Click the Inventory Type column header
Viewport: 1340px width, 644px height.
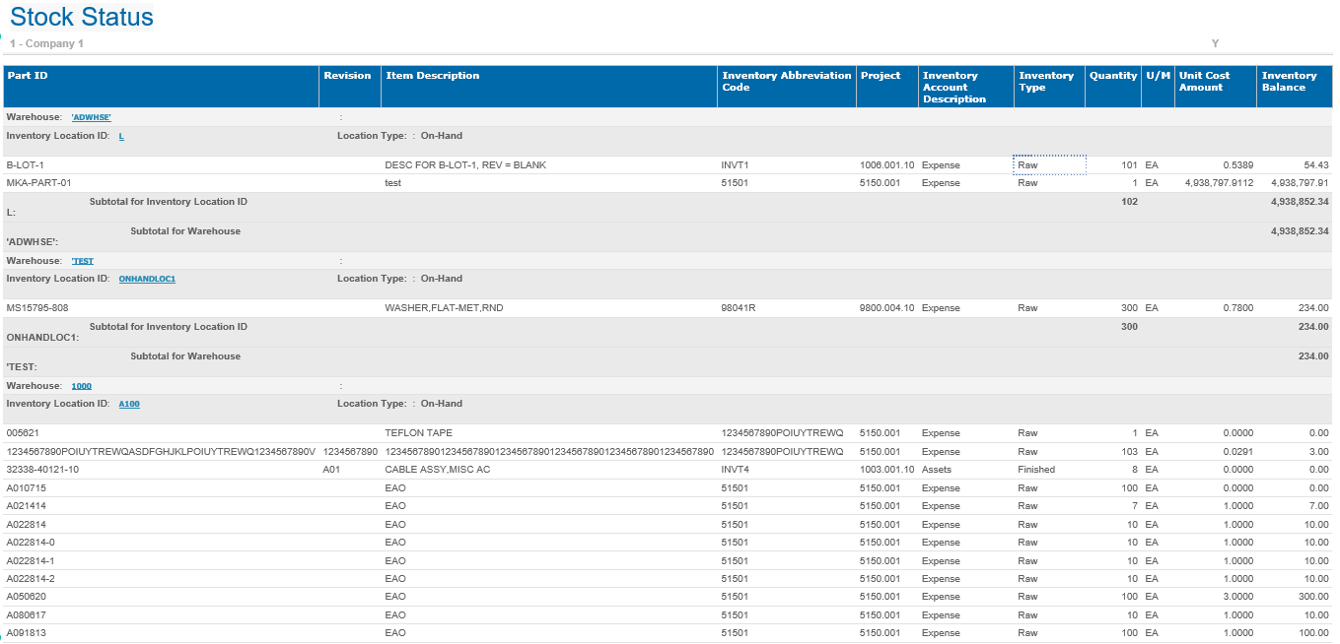pos(1045,81)
